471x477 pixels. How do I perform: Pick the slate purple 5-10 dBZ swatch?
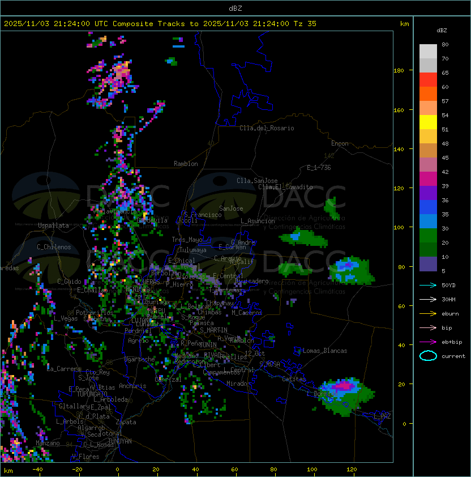428,264
